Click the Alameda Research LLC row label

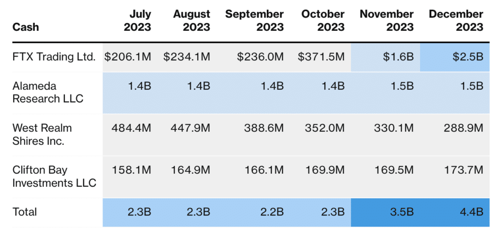48,92
